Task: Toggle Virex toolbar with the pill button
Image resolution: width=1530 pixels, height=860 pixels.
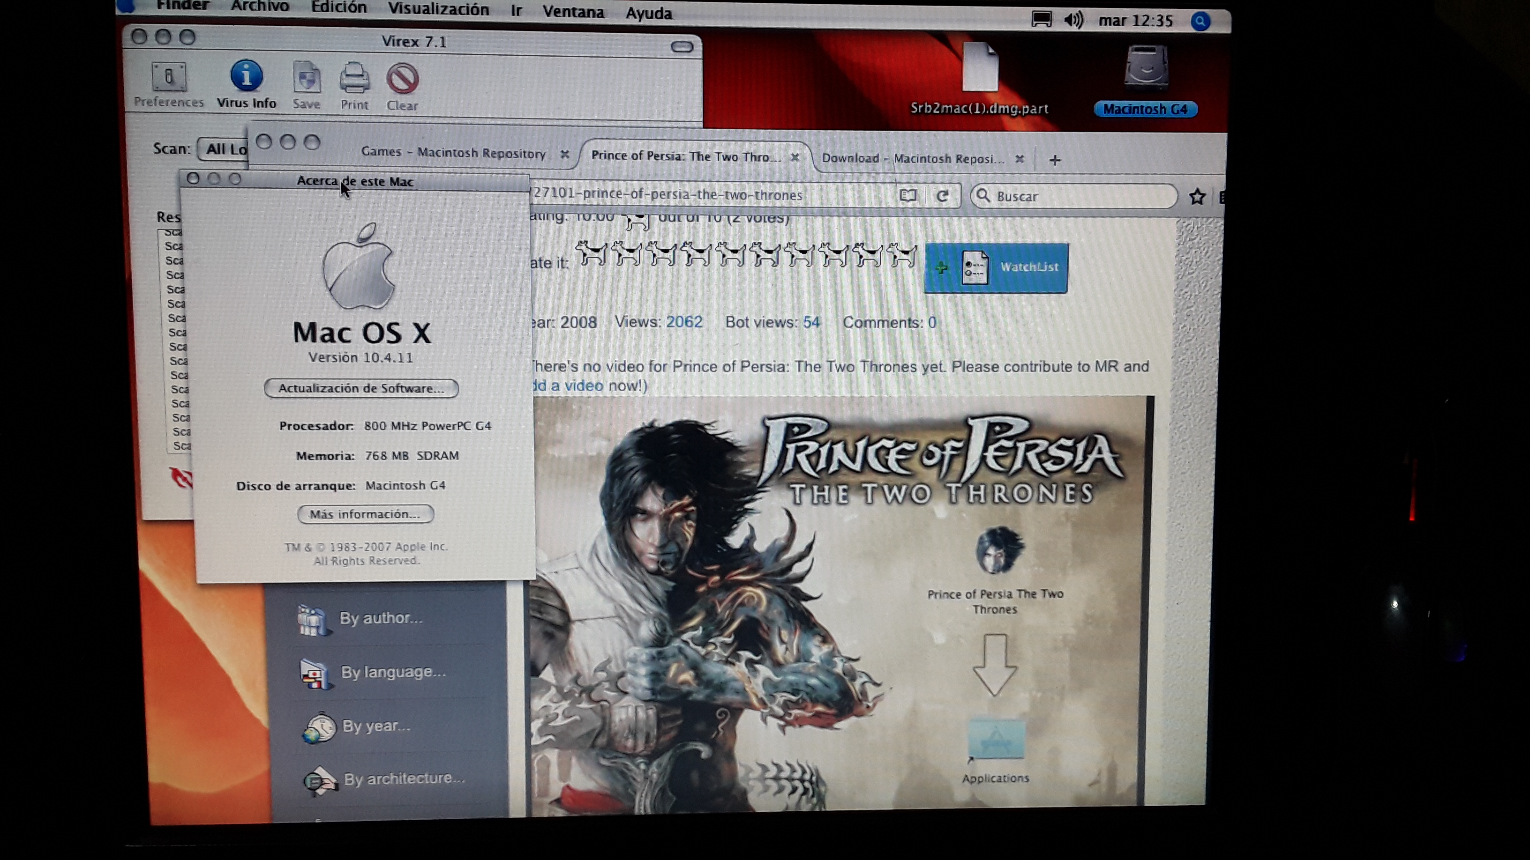Action: pyautogui.click(x=682, y=47)
